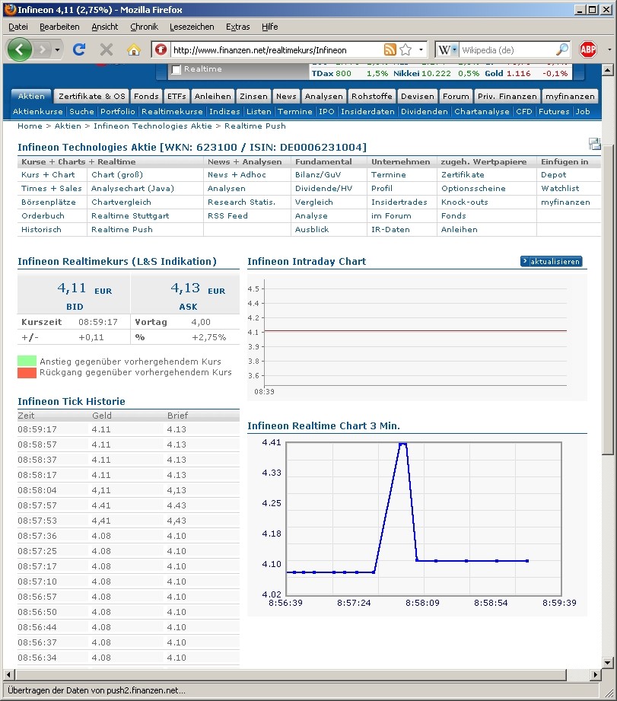Click the aktualisieren button
617x701 pixels.
tap(552, 261)
